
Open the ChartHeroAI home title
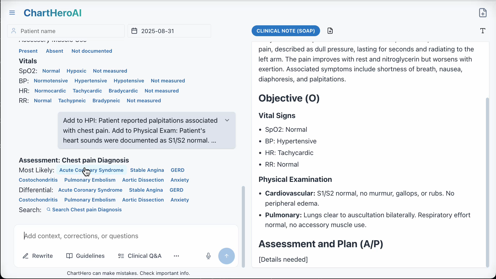click(x=52, y=13)
